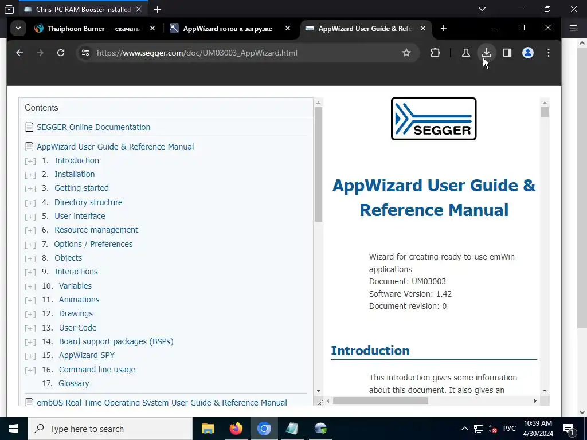This screenshot has height=440, width=587.
Task: Expand chapter 2 Installation
Action: tap(30, 175)
